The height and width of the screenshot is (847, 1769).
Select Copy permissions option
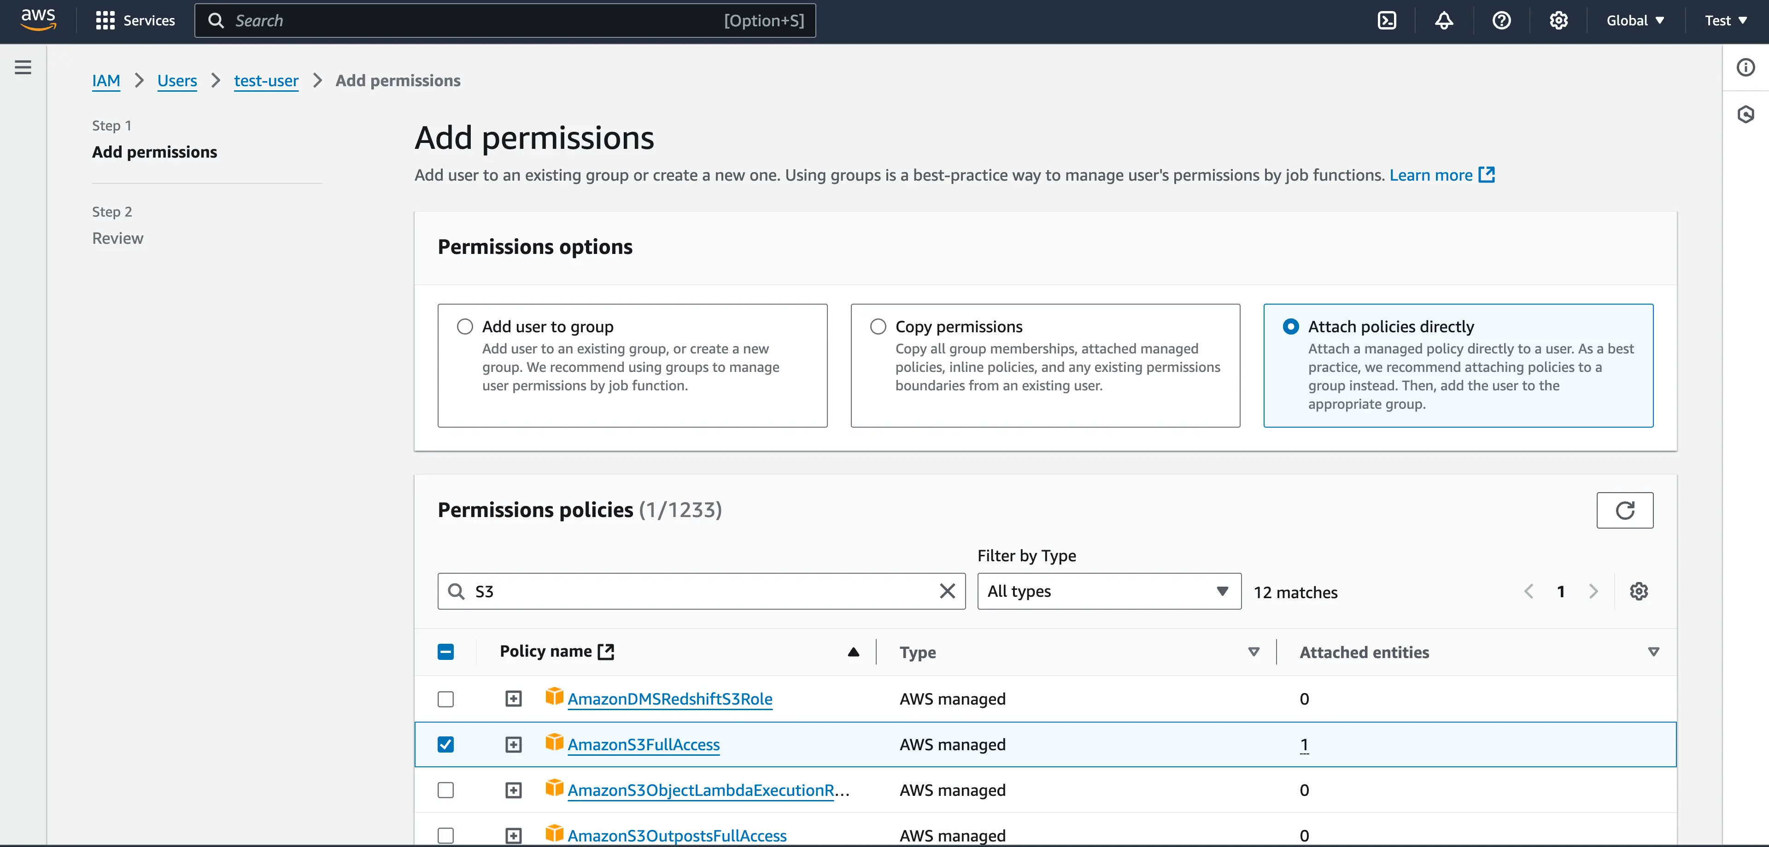(878, 326)
